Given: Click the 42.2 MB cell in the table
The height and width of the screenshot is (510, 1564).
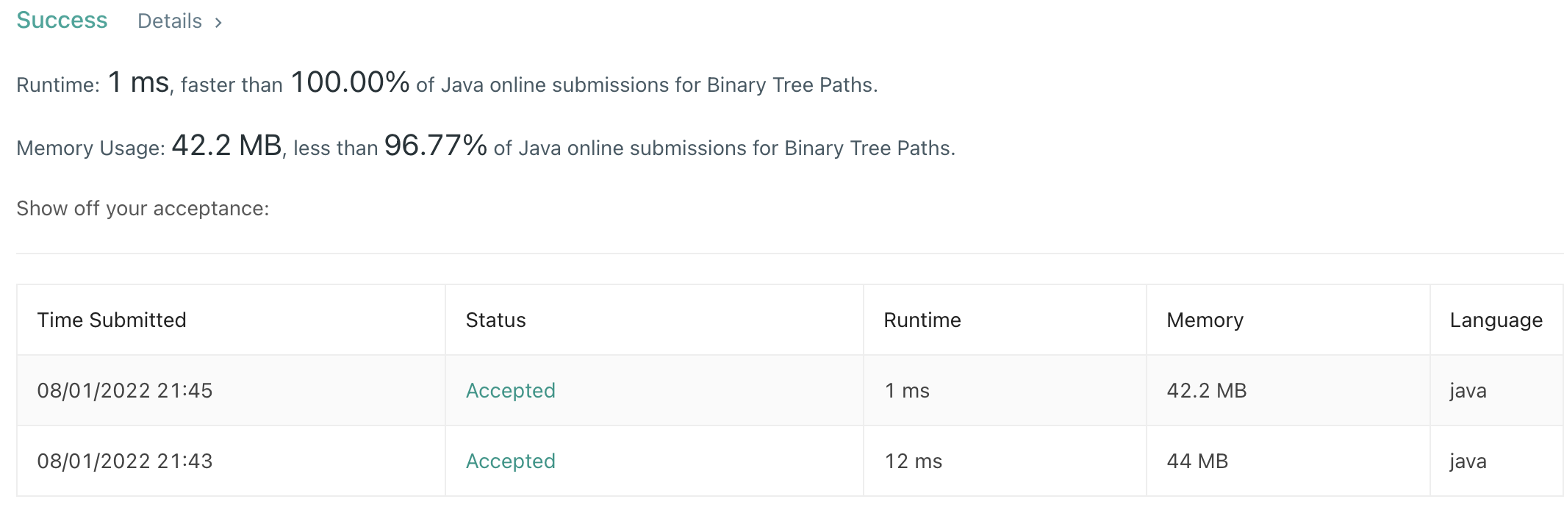Looking at the screenshot, I should 1206,390.
